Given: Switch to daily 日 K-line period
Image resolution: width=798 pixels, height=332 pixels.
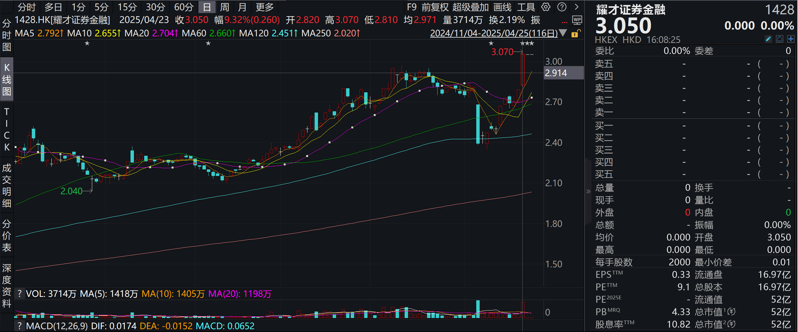Looking at the screenshot, I should point(207,7).
